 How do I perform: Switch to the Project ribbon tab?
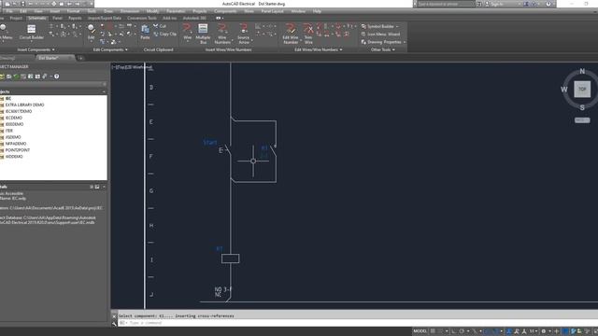[x=16, y=18]
